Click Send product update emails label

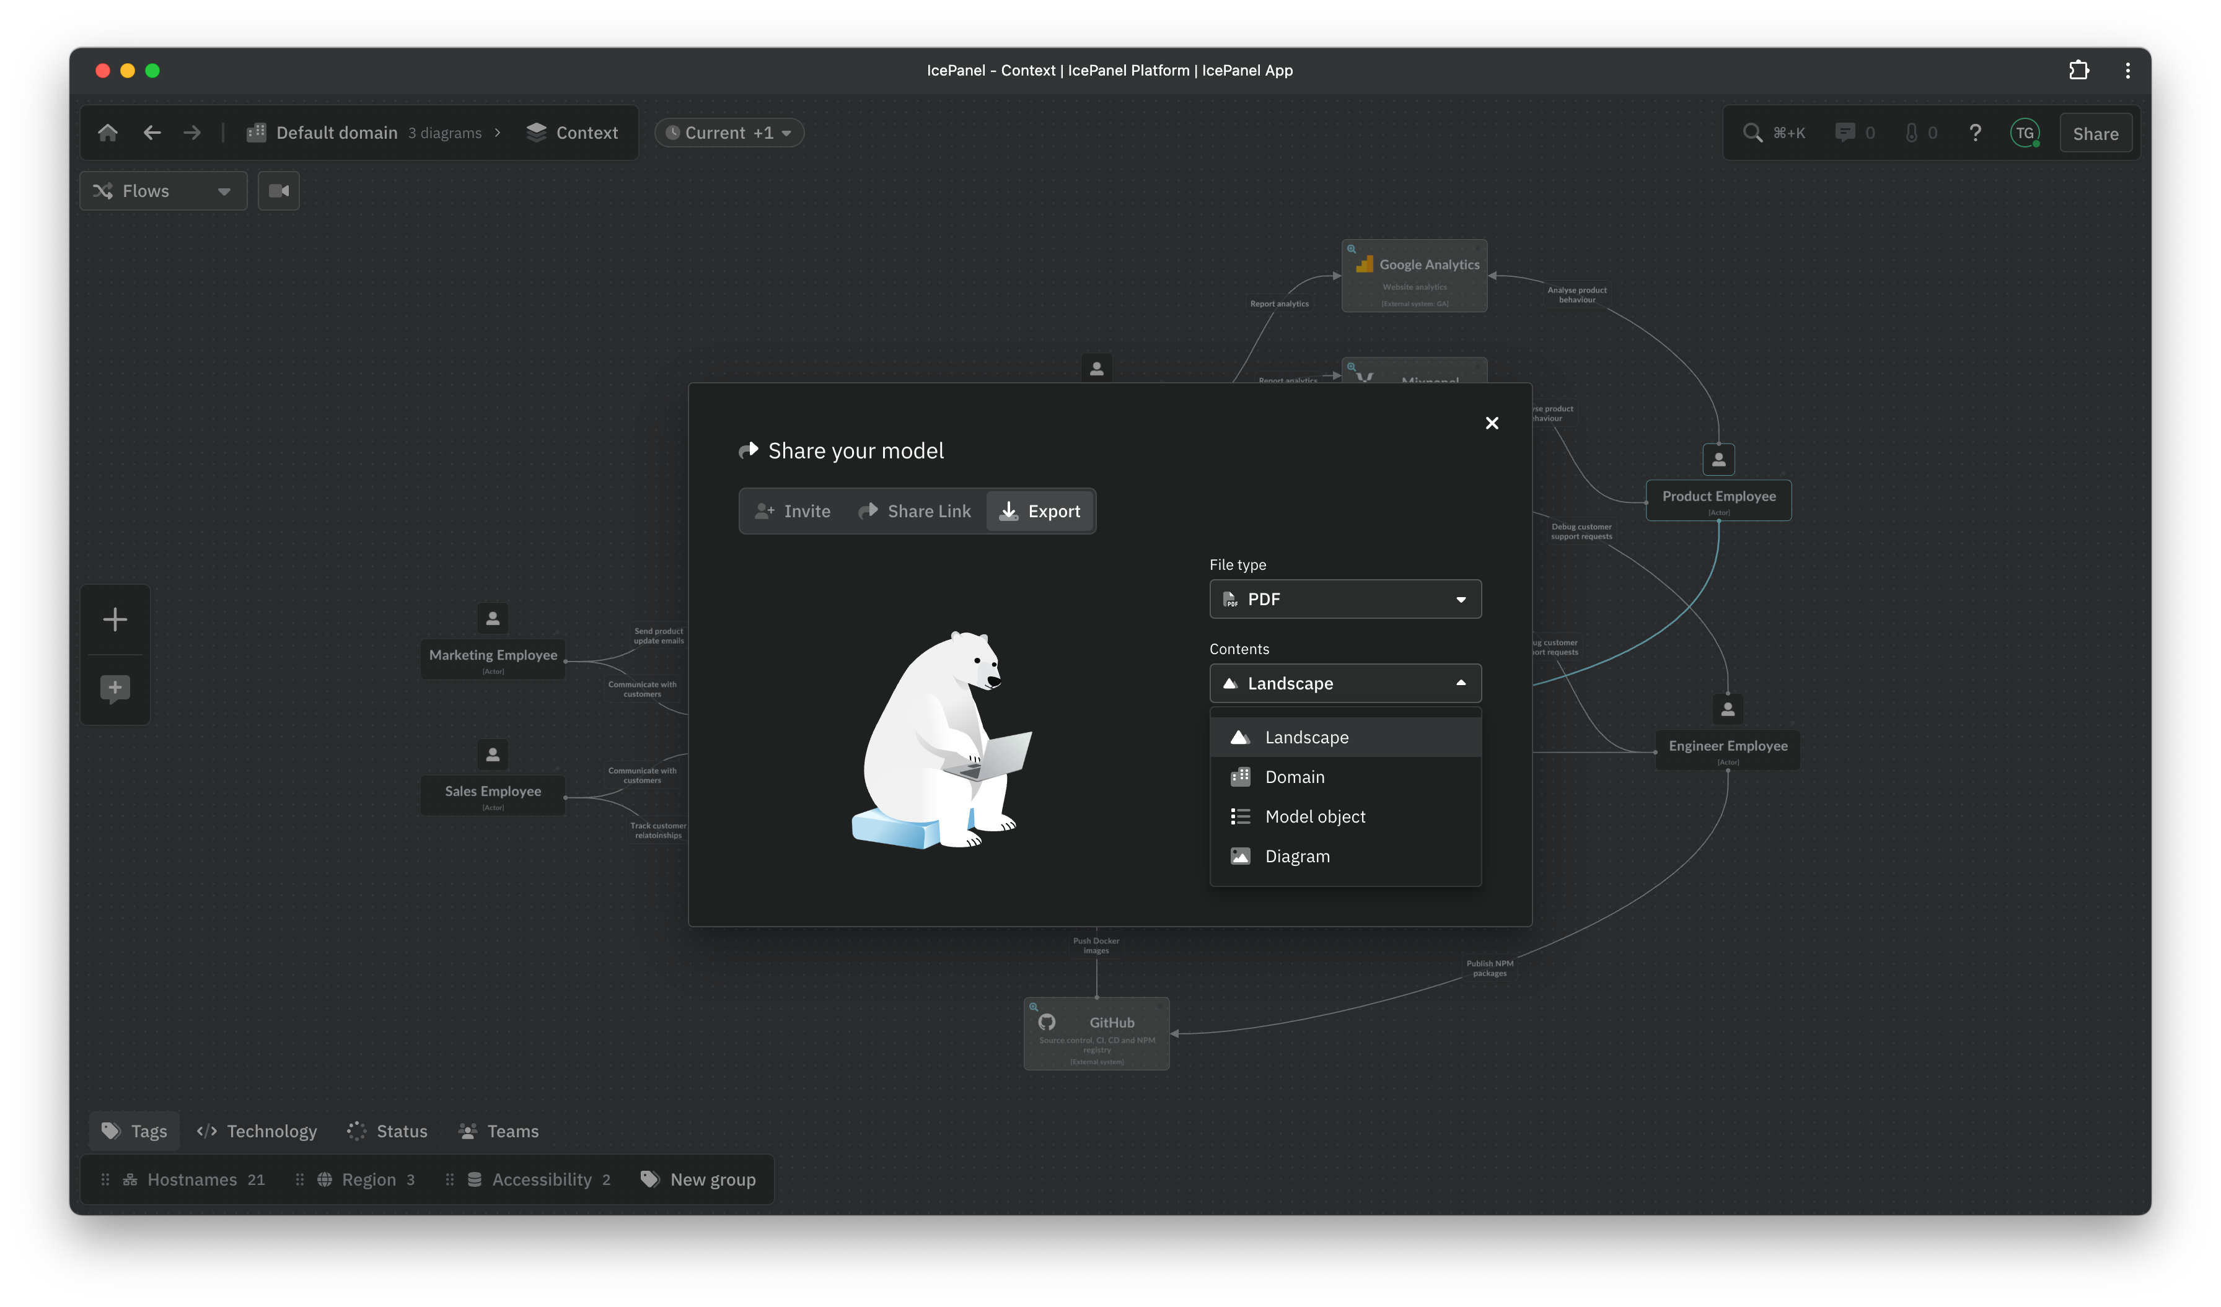coord(658,636)
